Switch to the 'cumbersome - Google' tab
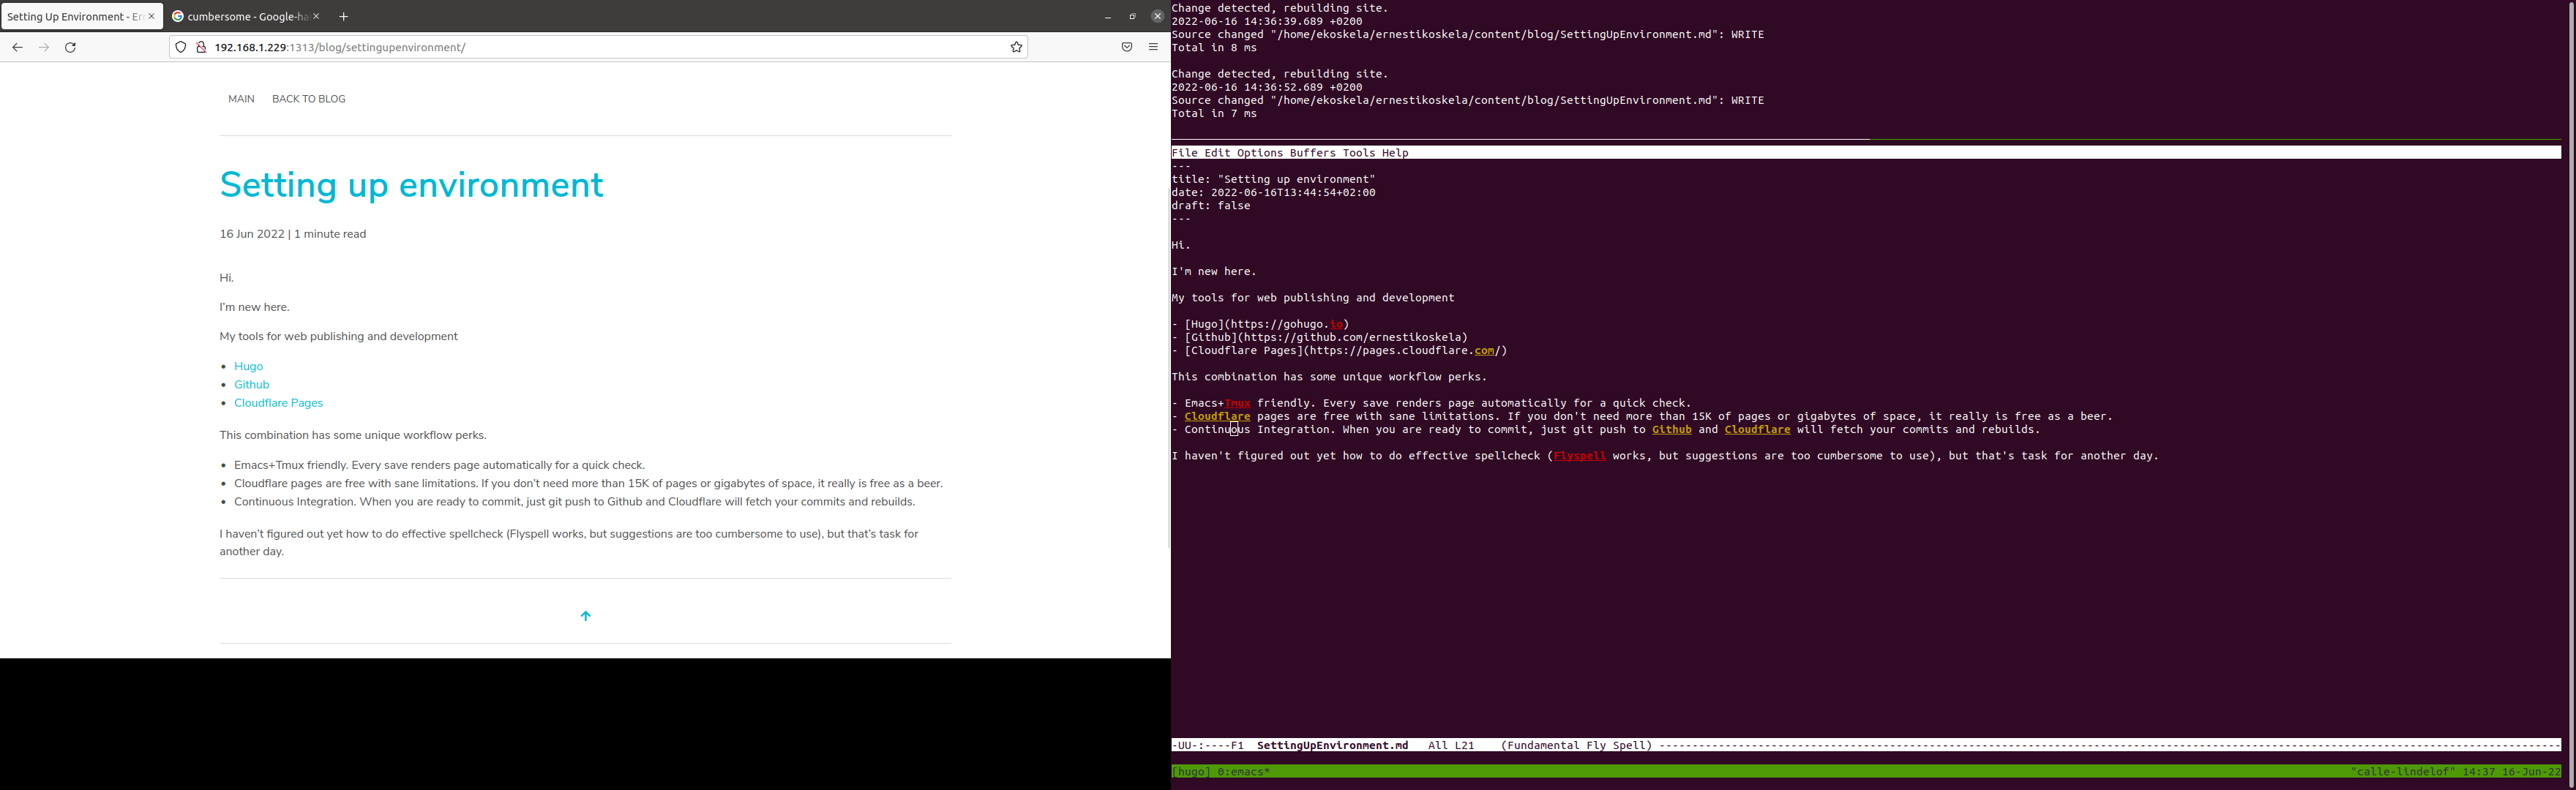 [x=247, y=16]
